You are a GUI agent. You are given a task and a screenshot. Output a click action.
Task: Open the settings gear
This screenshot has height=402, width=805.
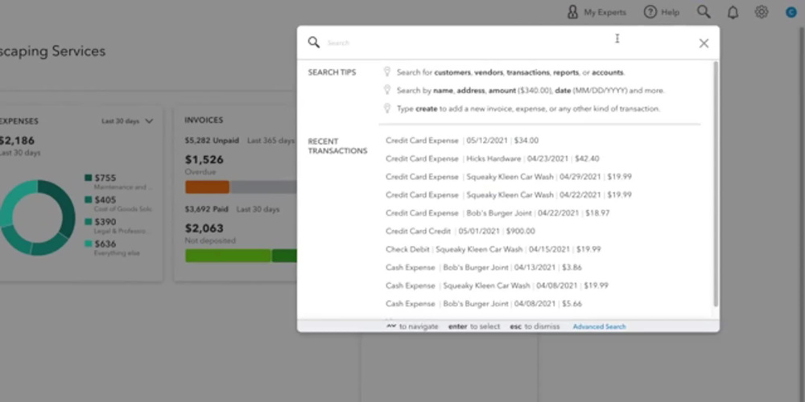762,12
